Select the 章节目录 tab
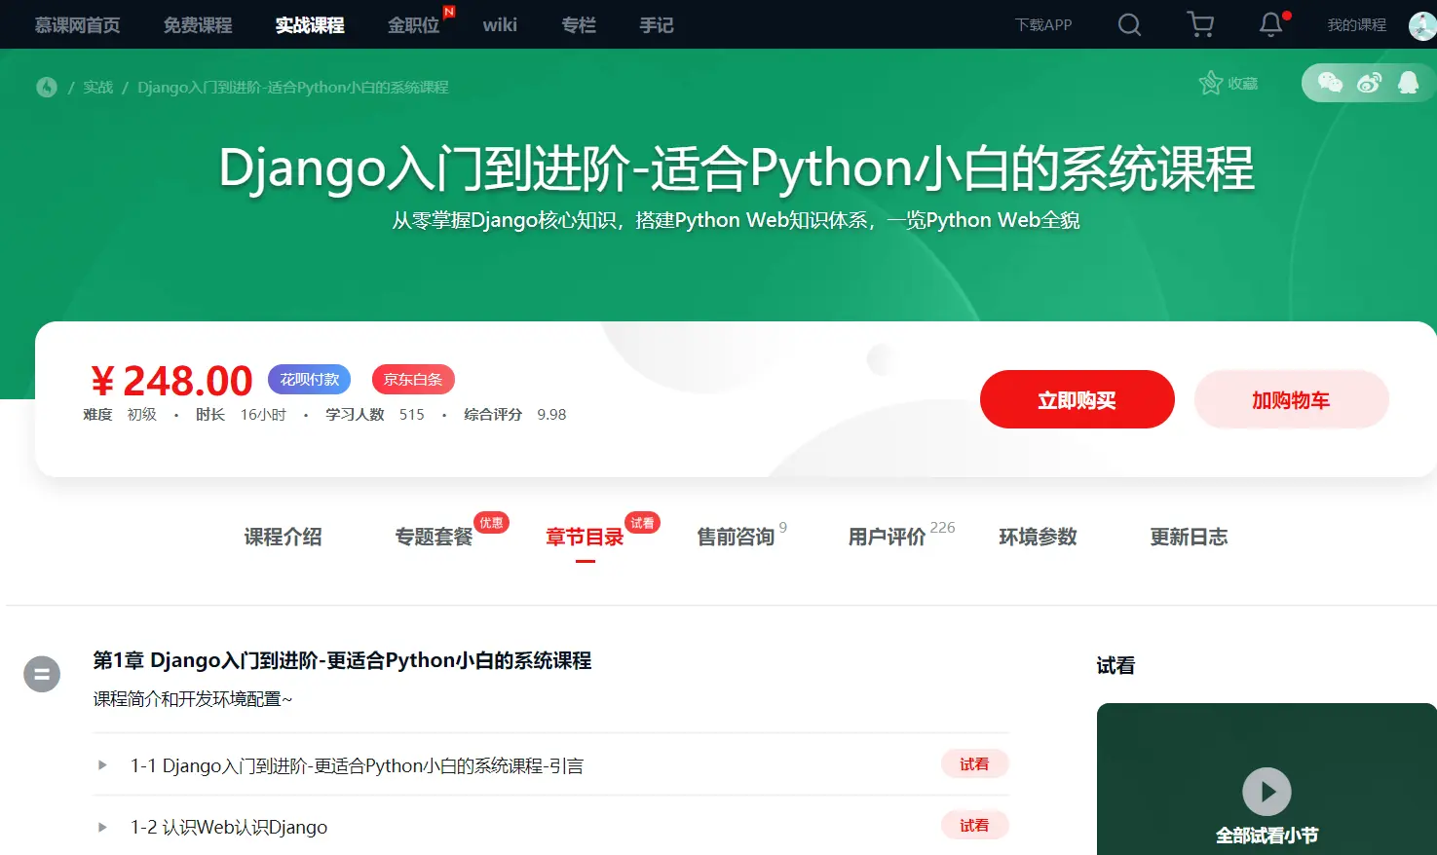This screenshot has width=1437, height=855. pos(585,537)
